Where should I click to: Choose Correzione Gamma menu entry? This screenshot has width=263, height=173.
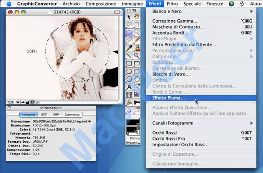(201, 21)
